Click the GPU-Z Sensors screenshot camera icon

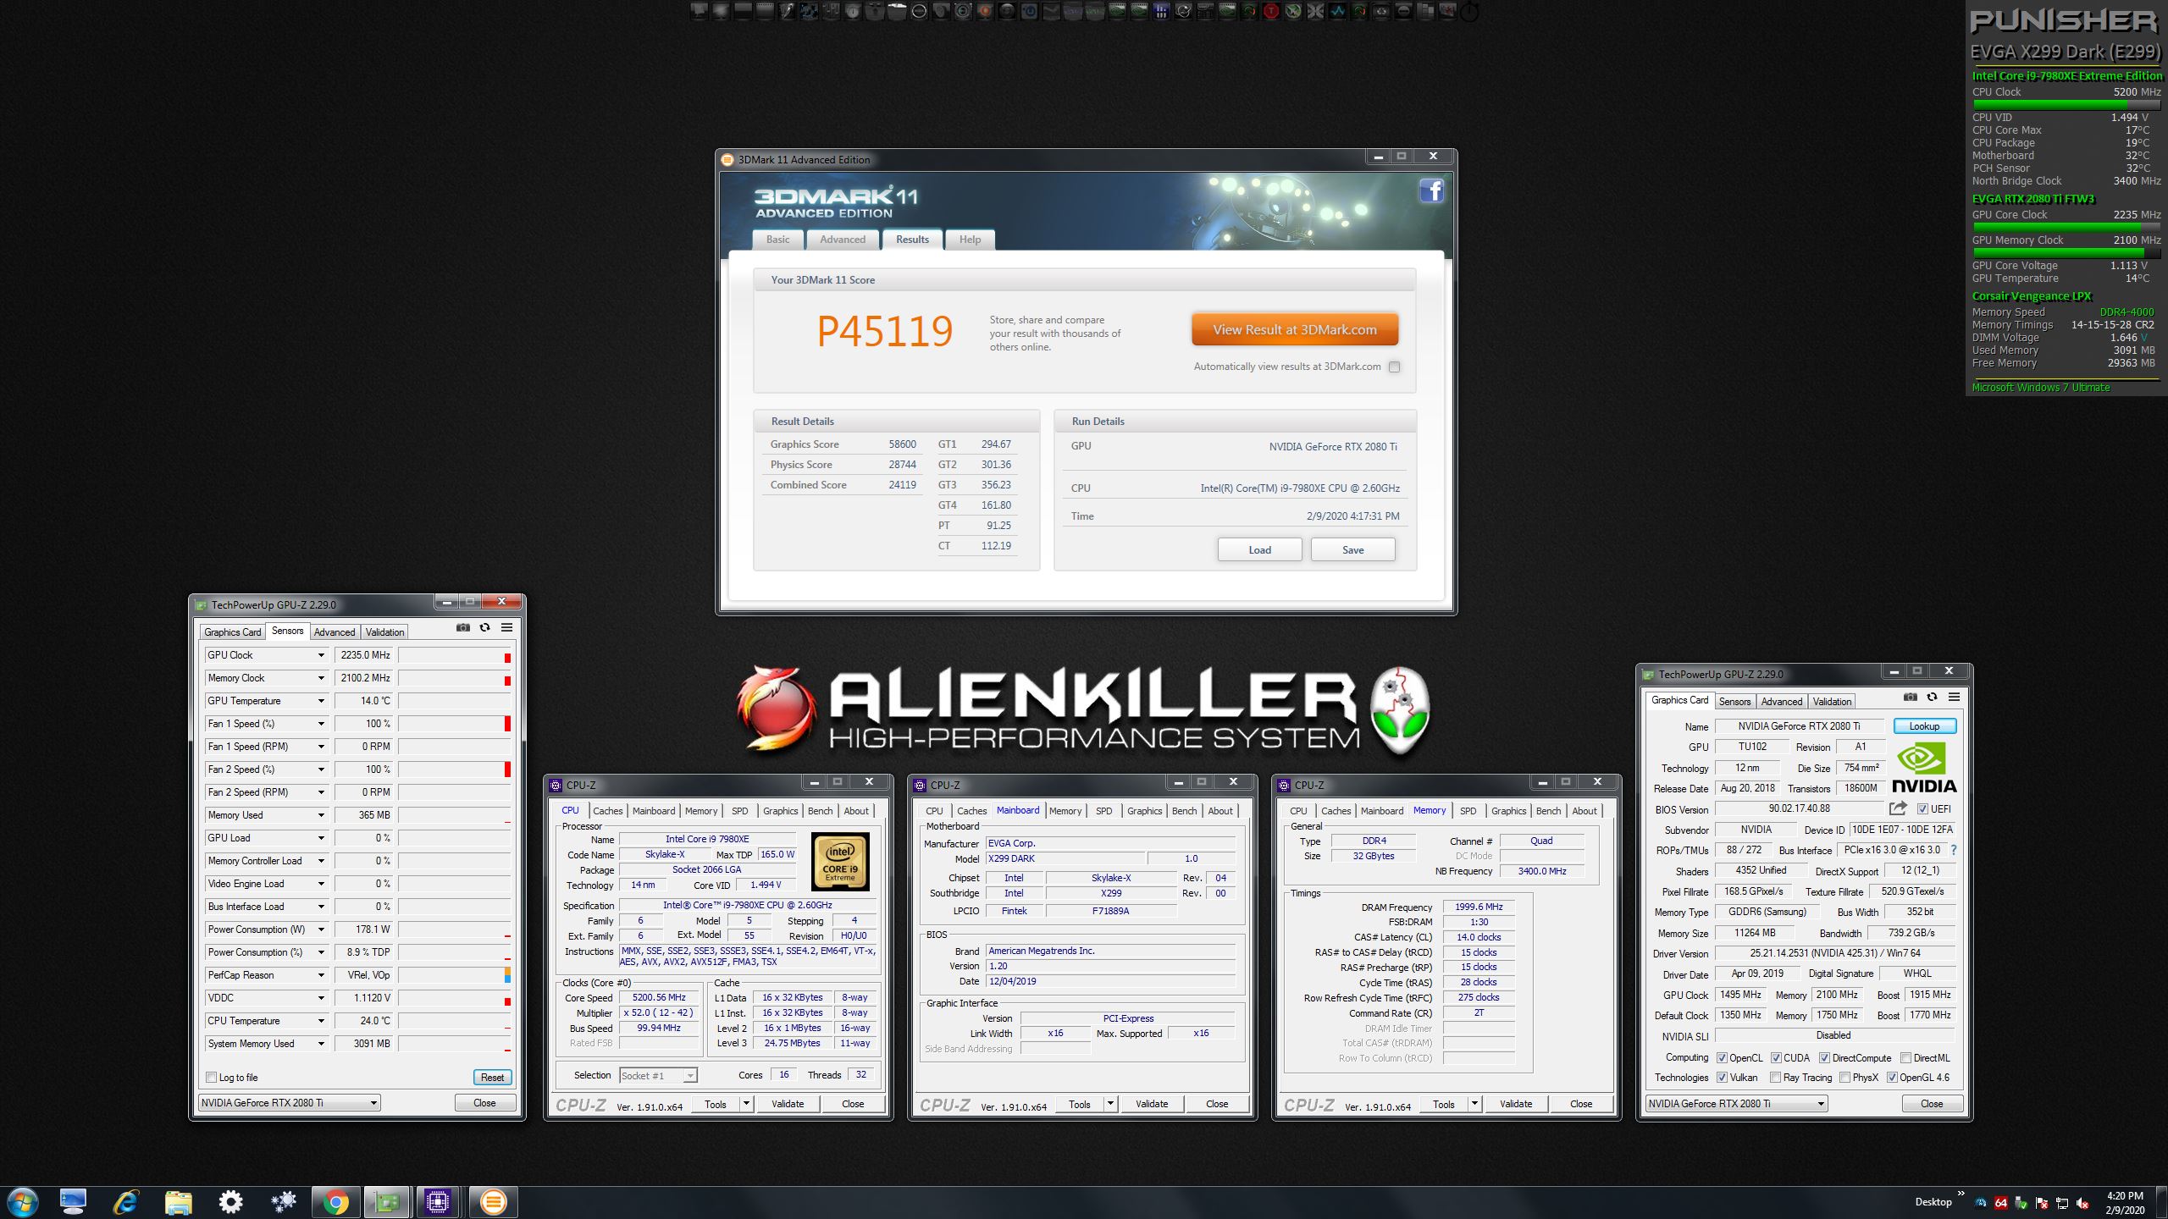462,627
